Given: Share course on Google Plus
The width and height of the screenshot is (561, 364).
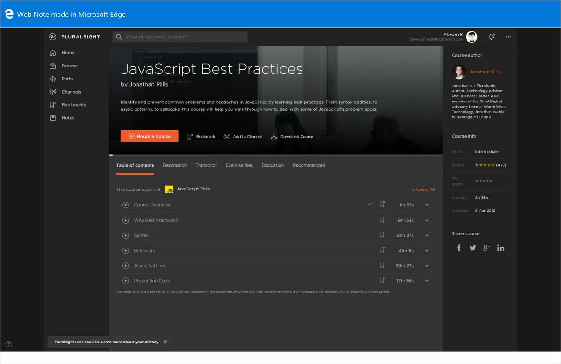Looking at the screenshot, I should tap(487, 248).
